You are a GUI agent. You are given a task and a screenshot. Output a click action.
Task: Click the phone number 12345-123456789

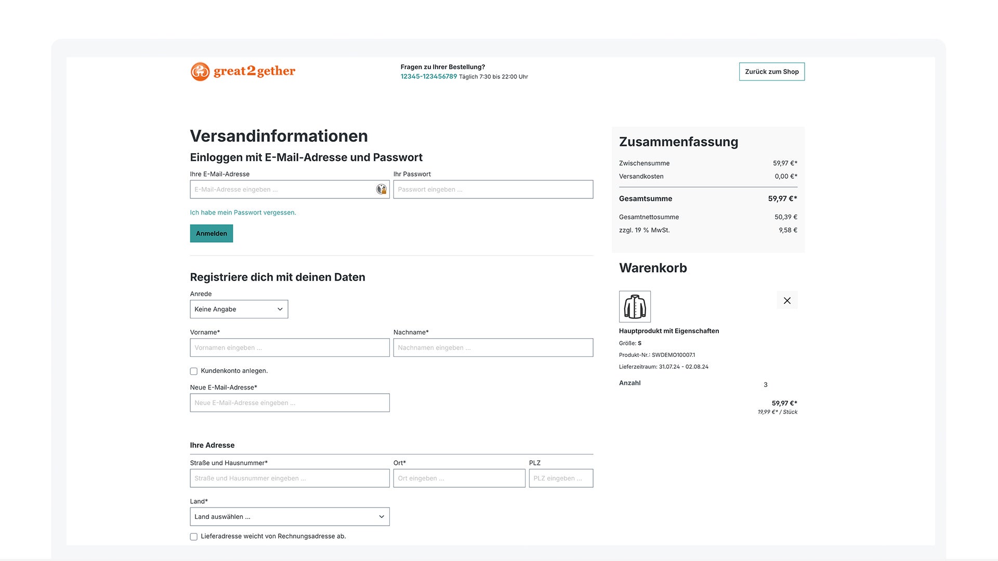pos(429,76)
